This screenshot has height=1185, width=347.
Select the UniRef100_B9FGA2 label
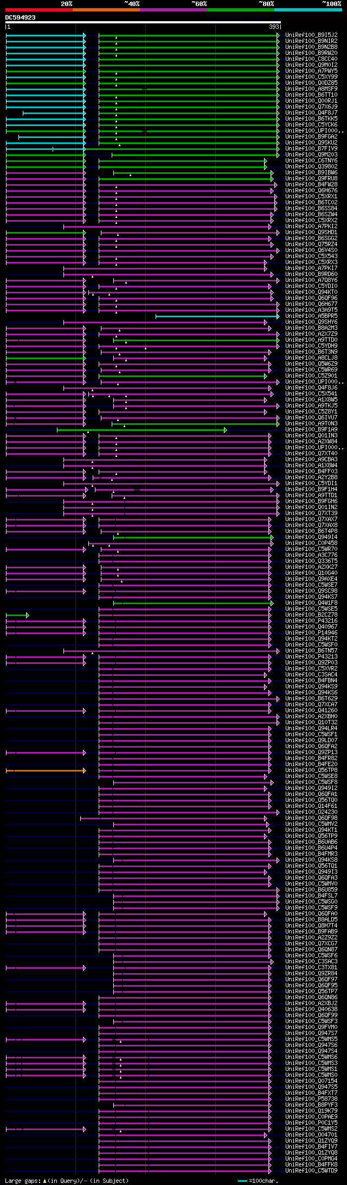click(x=311, y=136)
